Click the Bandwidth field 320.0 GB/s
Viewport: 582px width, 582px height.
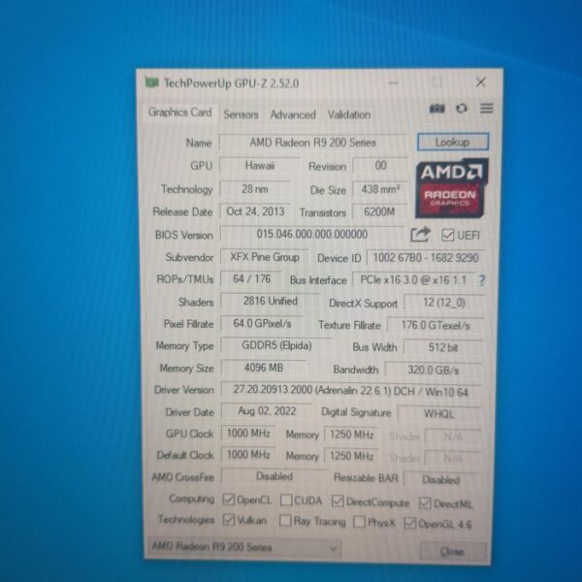tap(434, 370)
